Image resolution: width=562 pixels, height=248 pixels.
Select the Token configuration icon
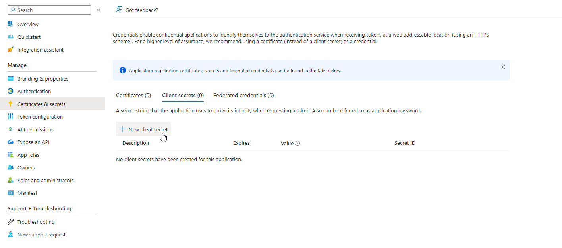[x=11, y=117]
